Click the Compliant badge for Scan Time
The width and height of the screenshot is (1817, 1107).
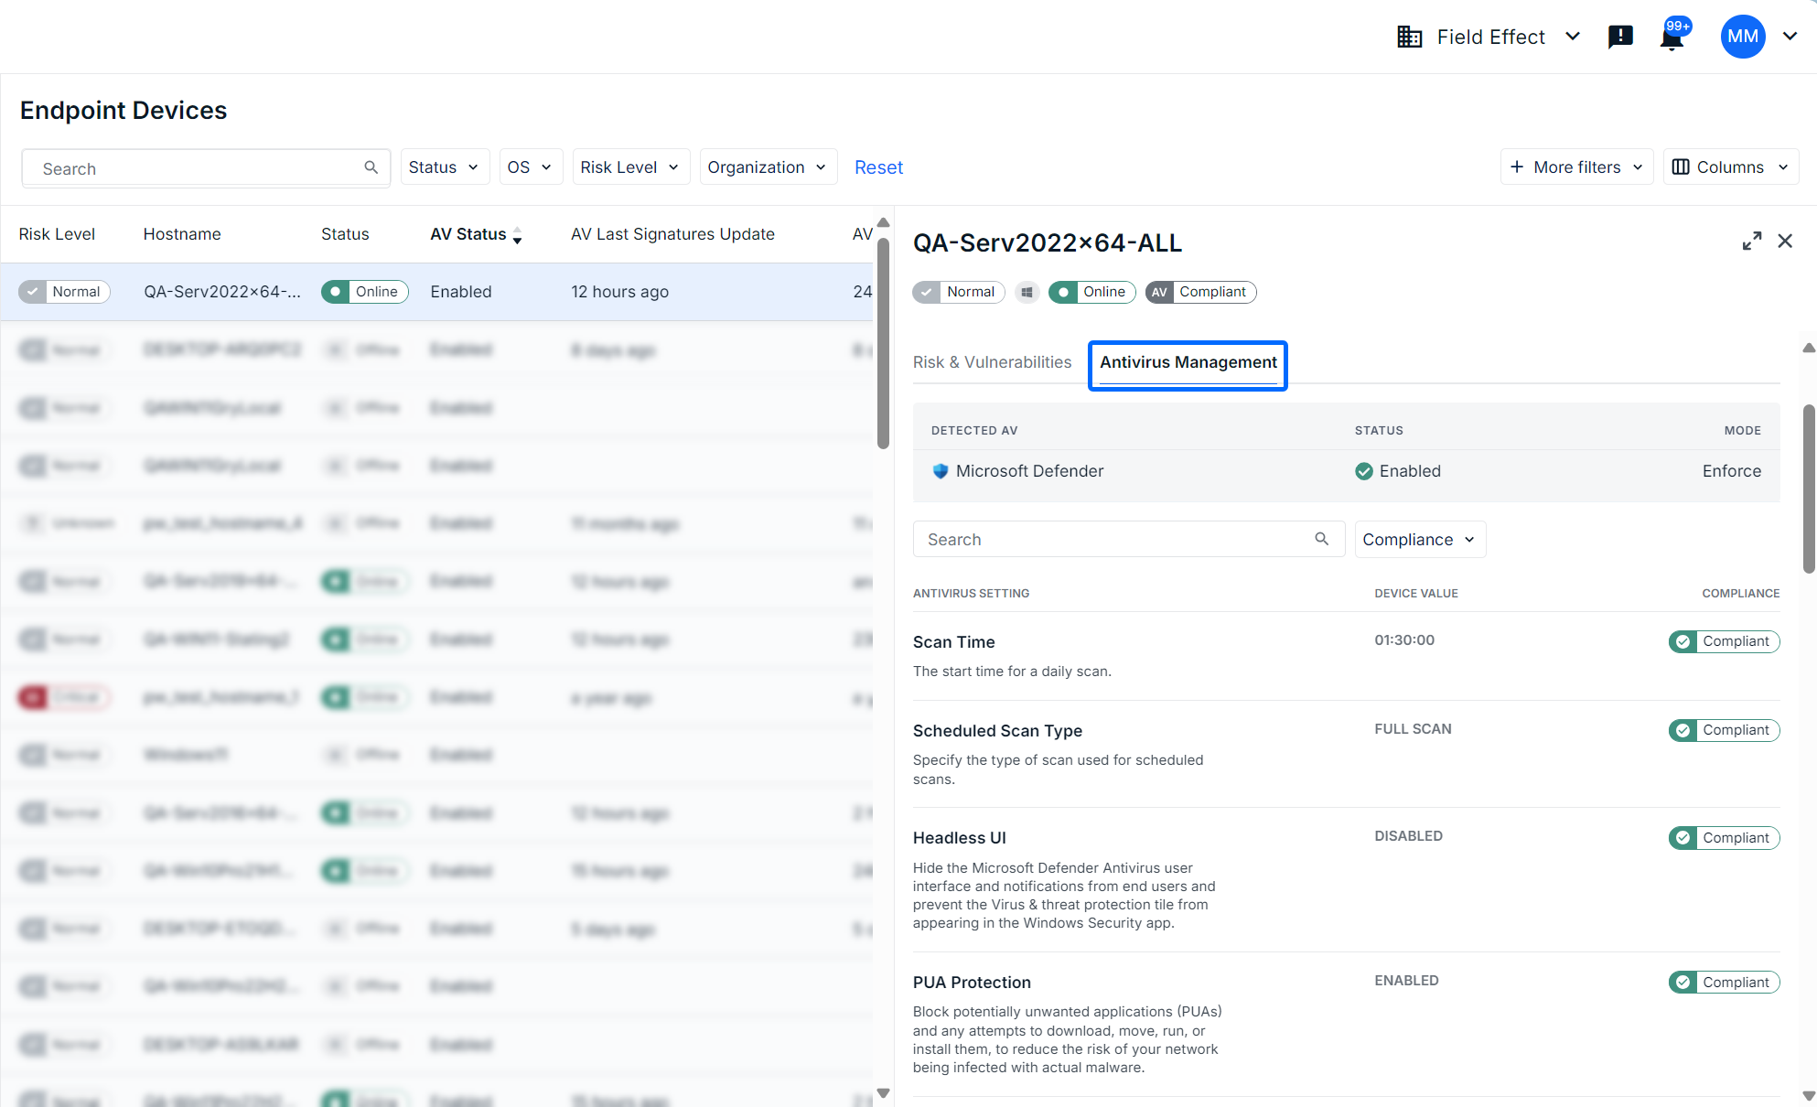tap(1724, 641)
